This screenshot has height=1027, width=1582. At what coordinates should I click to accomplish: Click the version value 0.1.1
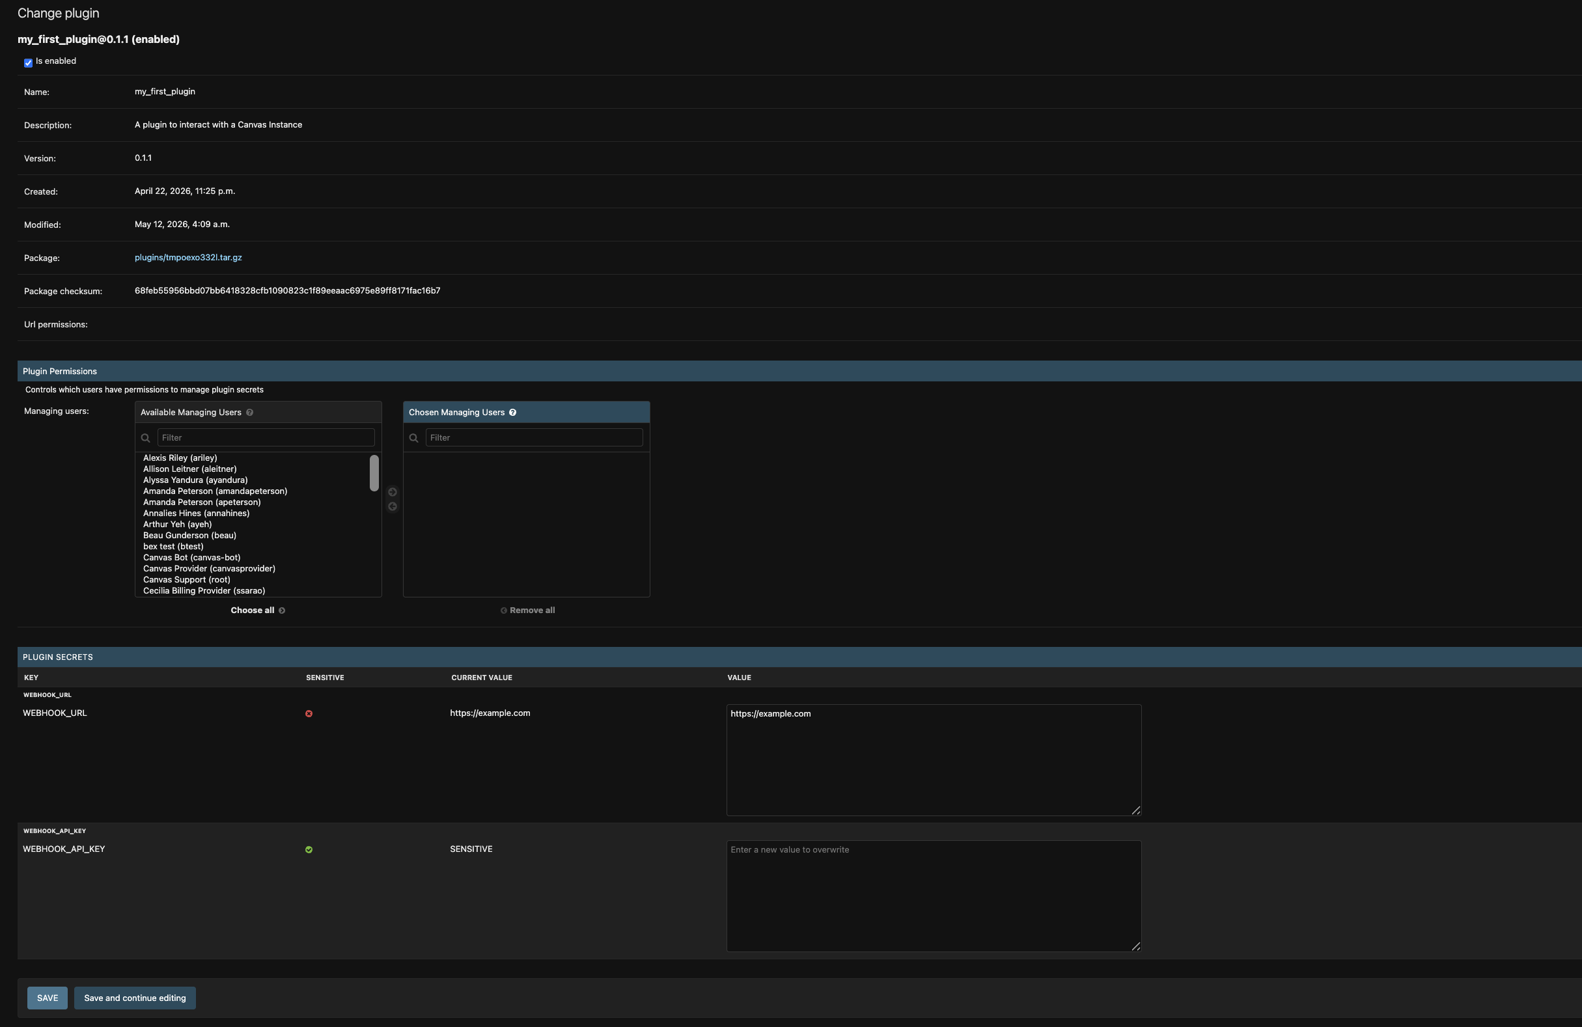point(143,157)
